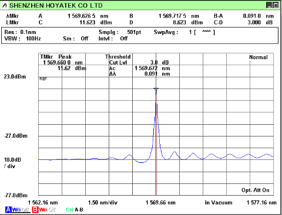Click the -27.0dBm axis label
282x215 pixels.
[x=16, y=136]
